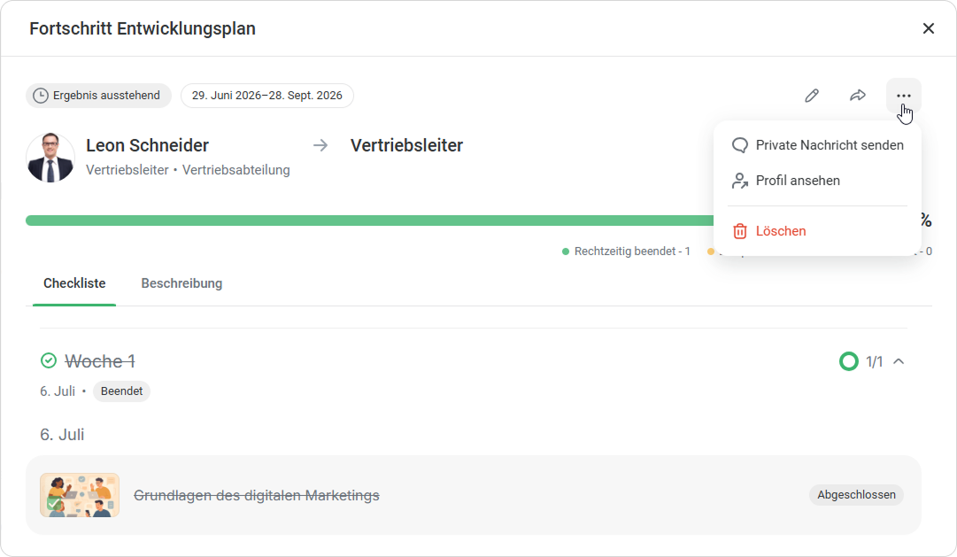
Task: Click the speech bubble message icon
Action: pos(740,145)
